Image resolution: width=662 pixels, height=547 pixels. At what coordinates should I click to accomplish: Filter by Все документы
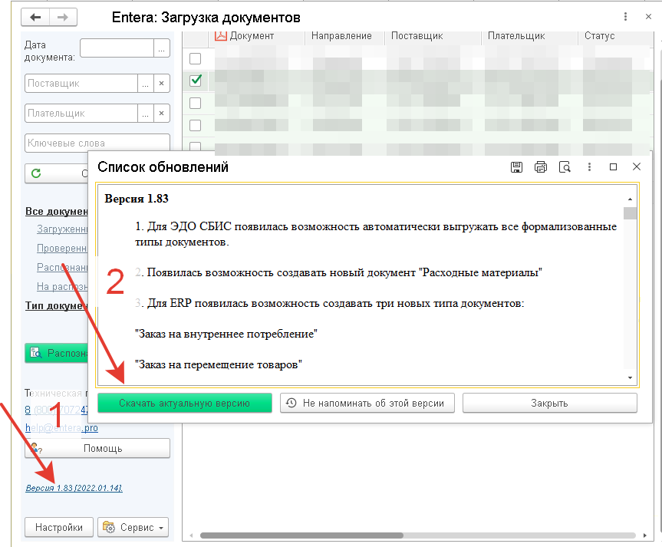[x=57, y=211]
